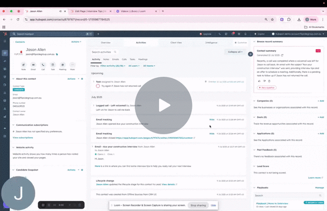Click thumbs down on contact summary
This screenshot has width=327, height=211.
[x=264, y=81]
